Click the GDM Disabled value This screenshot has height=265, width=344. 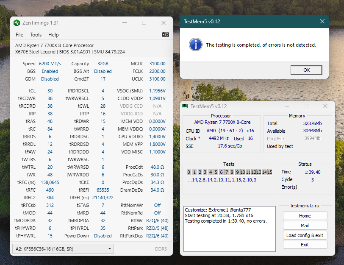click(x=50, y=79)
